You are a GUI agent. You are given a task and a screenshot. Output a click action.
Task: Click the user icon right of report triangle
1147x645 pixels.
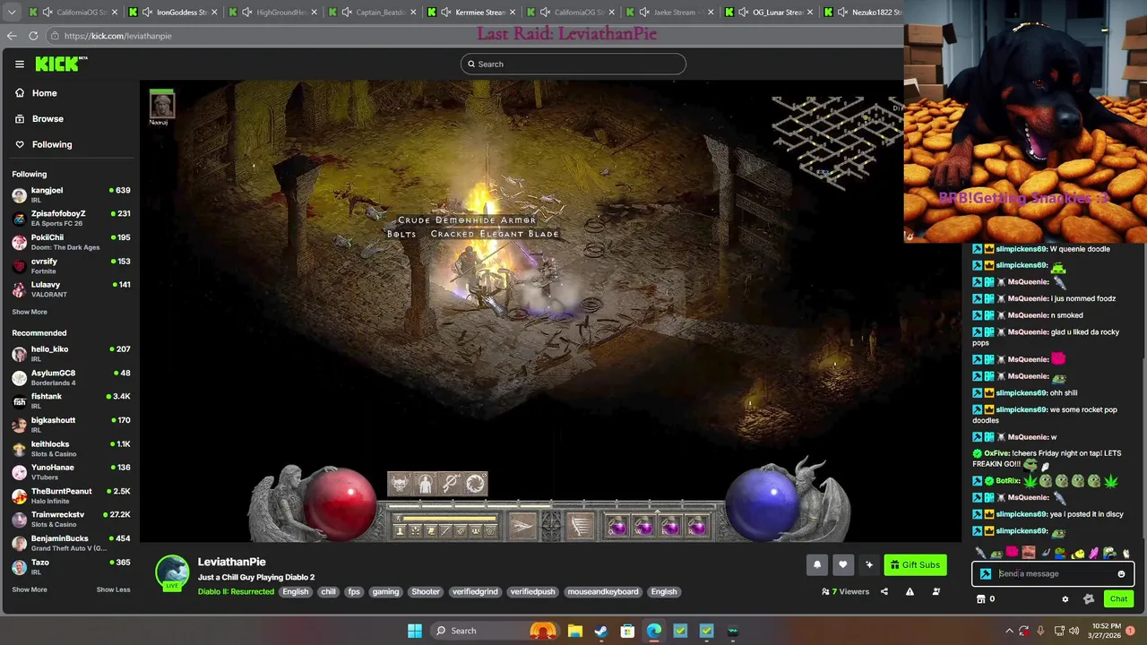936,591
